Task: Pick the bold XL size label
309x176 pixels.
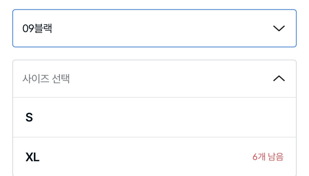Action: (32, 157)
